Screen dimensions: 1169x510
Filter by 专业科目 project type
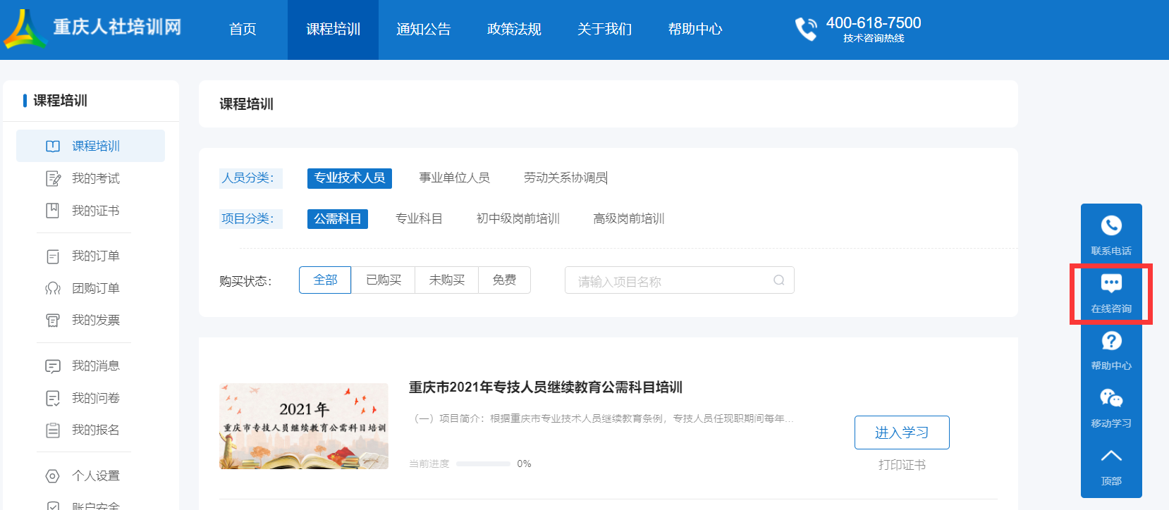point(419,219)
